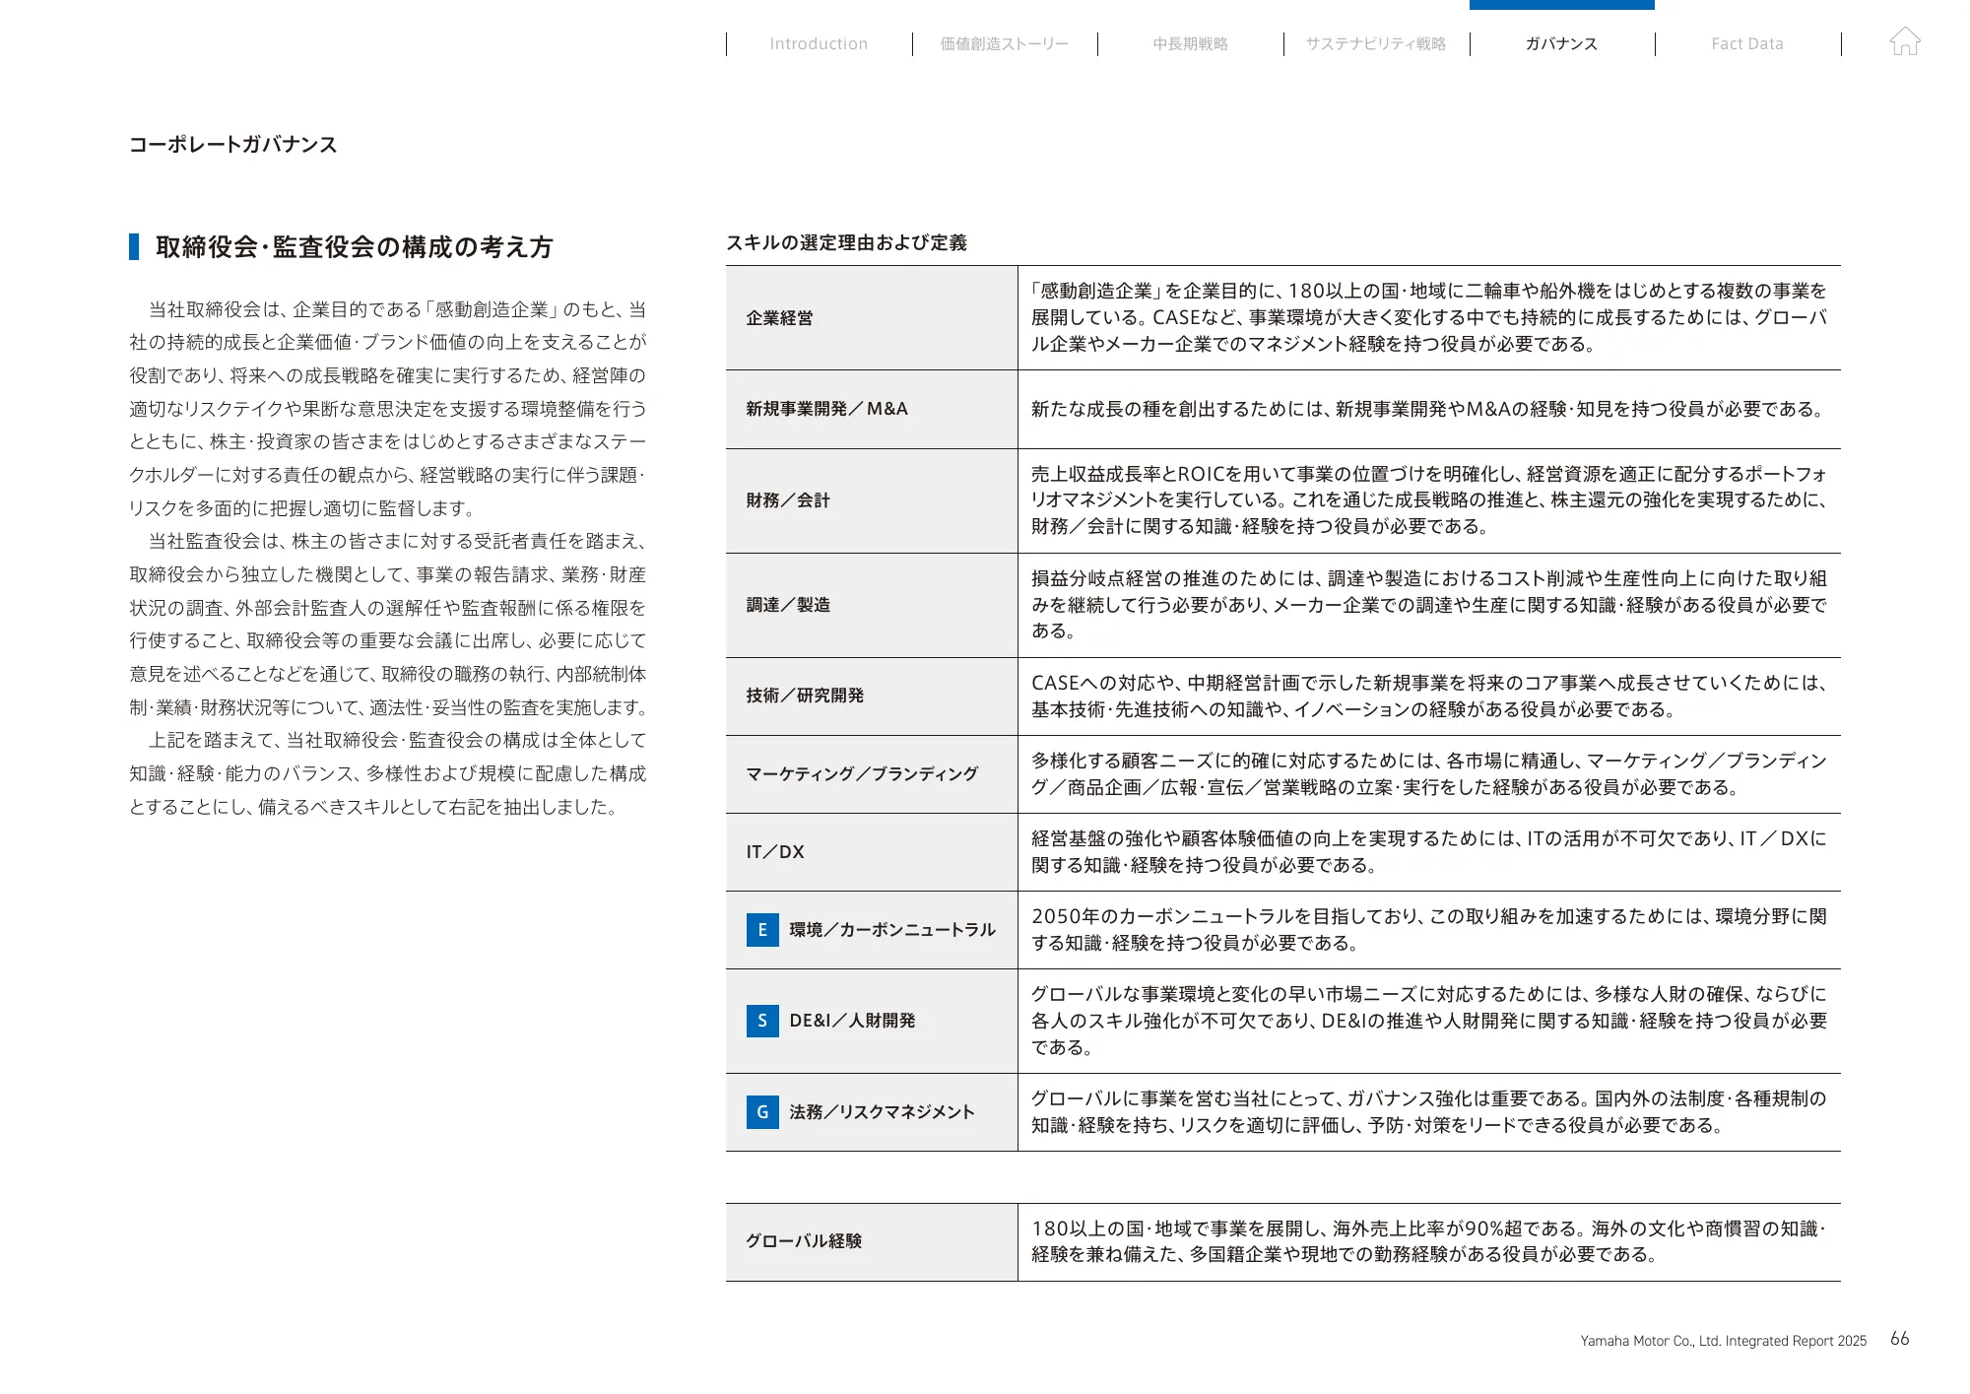Select the blue S DE&I badge

pos(762,1022)
